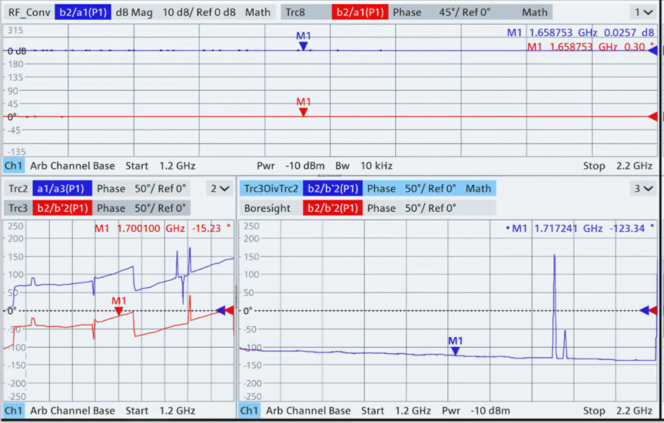Click the marker readout '1.717241 GHz -123.34°'
Image resolution: width=664 pixels, height=423 pixels.
pos(595,228)
